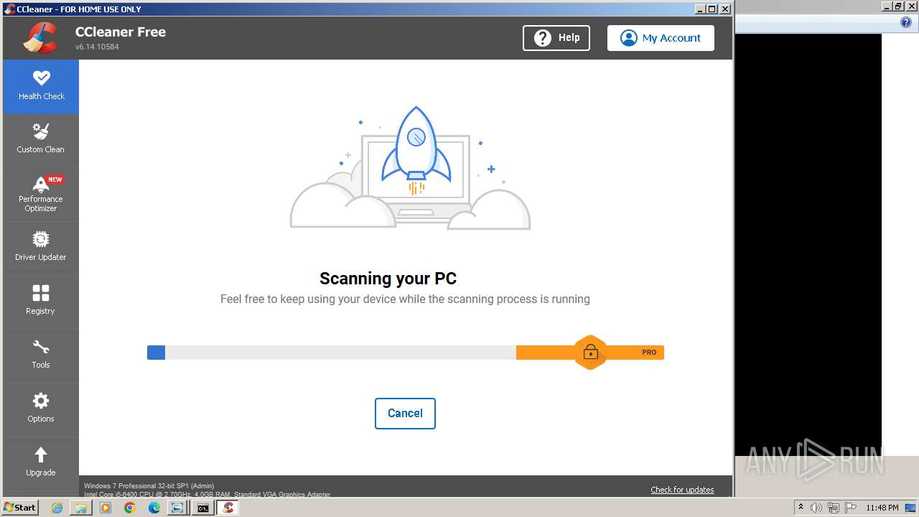The image size is (919, 517).
Task: Click the Help button
Action: coord(556,38)
